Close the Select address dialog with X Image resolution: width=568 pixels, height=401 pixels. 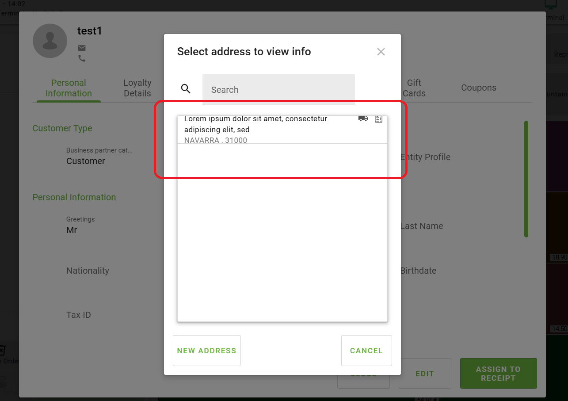pyautogui.click(x=381, y=52)
